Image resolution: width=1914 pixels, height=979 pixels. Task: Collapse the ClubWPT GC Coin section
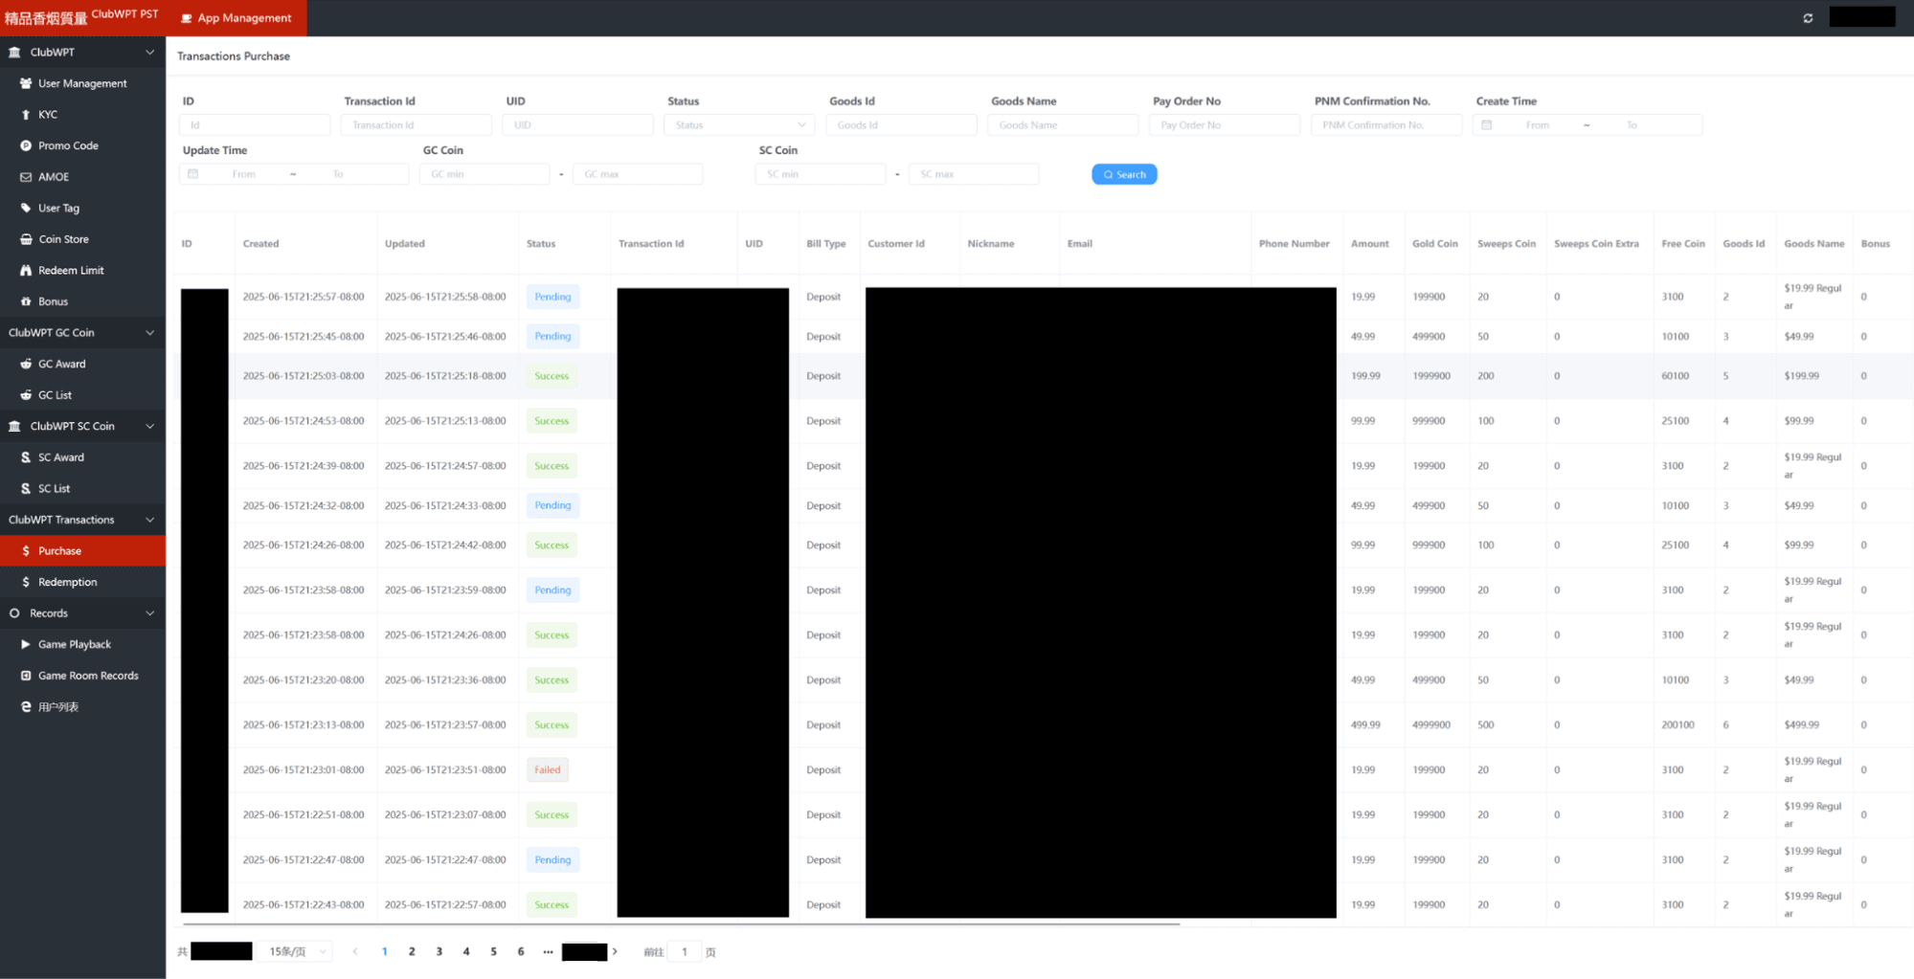point(149,333)
